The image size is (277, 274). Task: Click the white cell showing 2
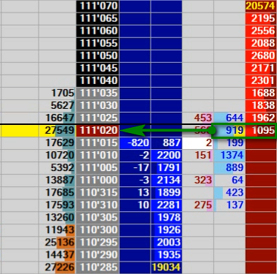click(198, 142)
